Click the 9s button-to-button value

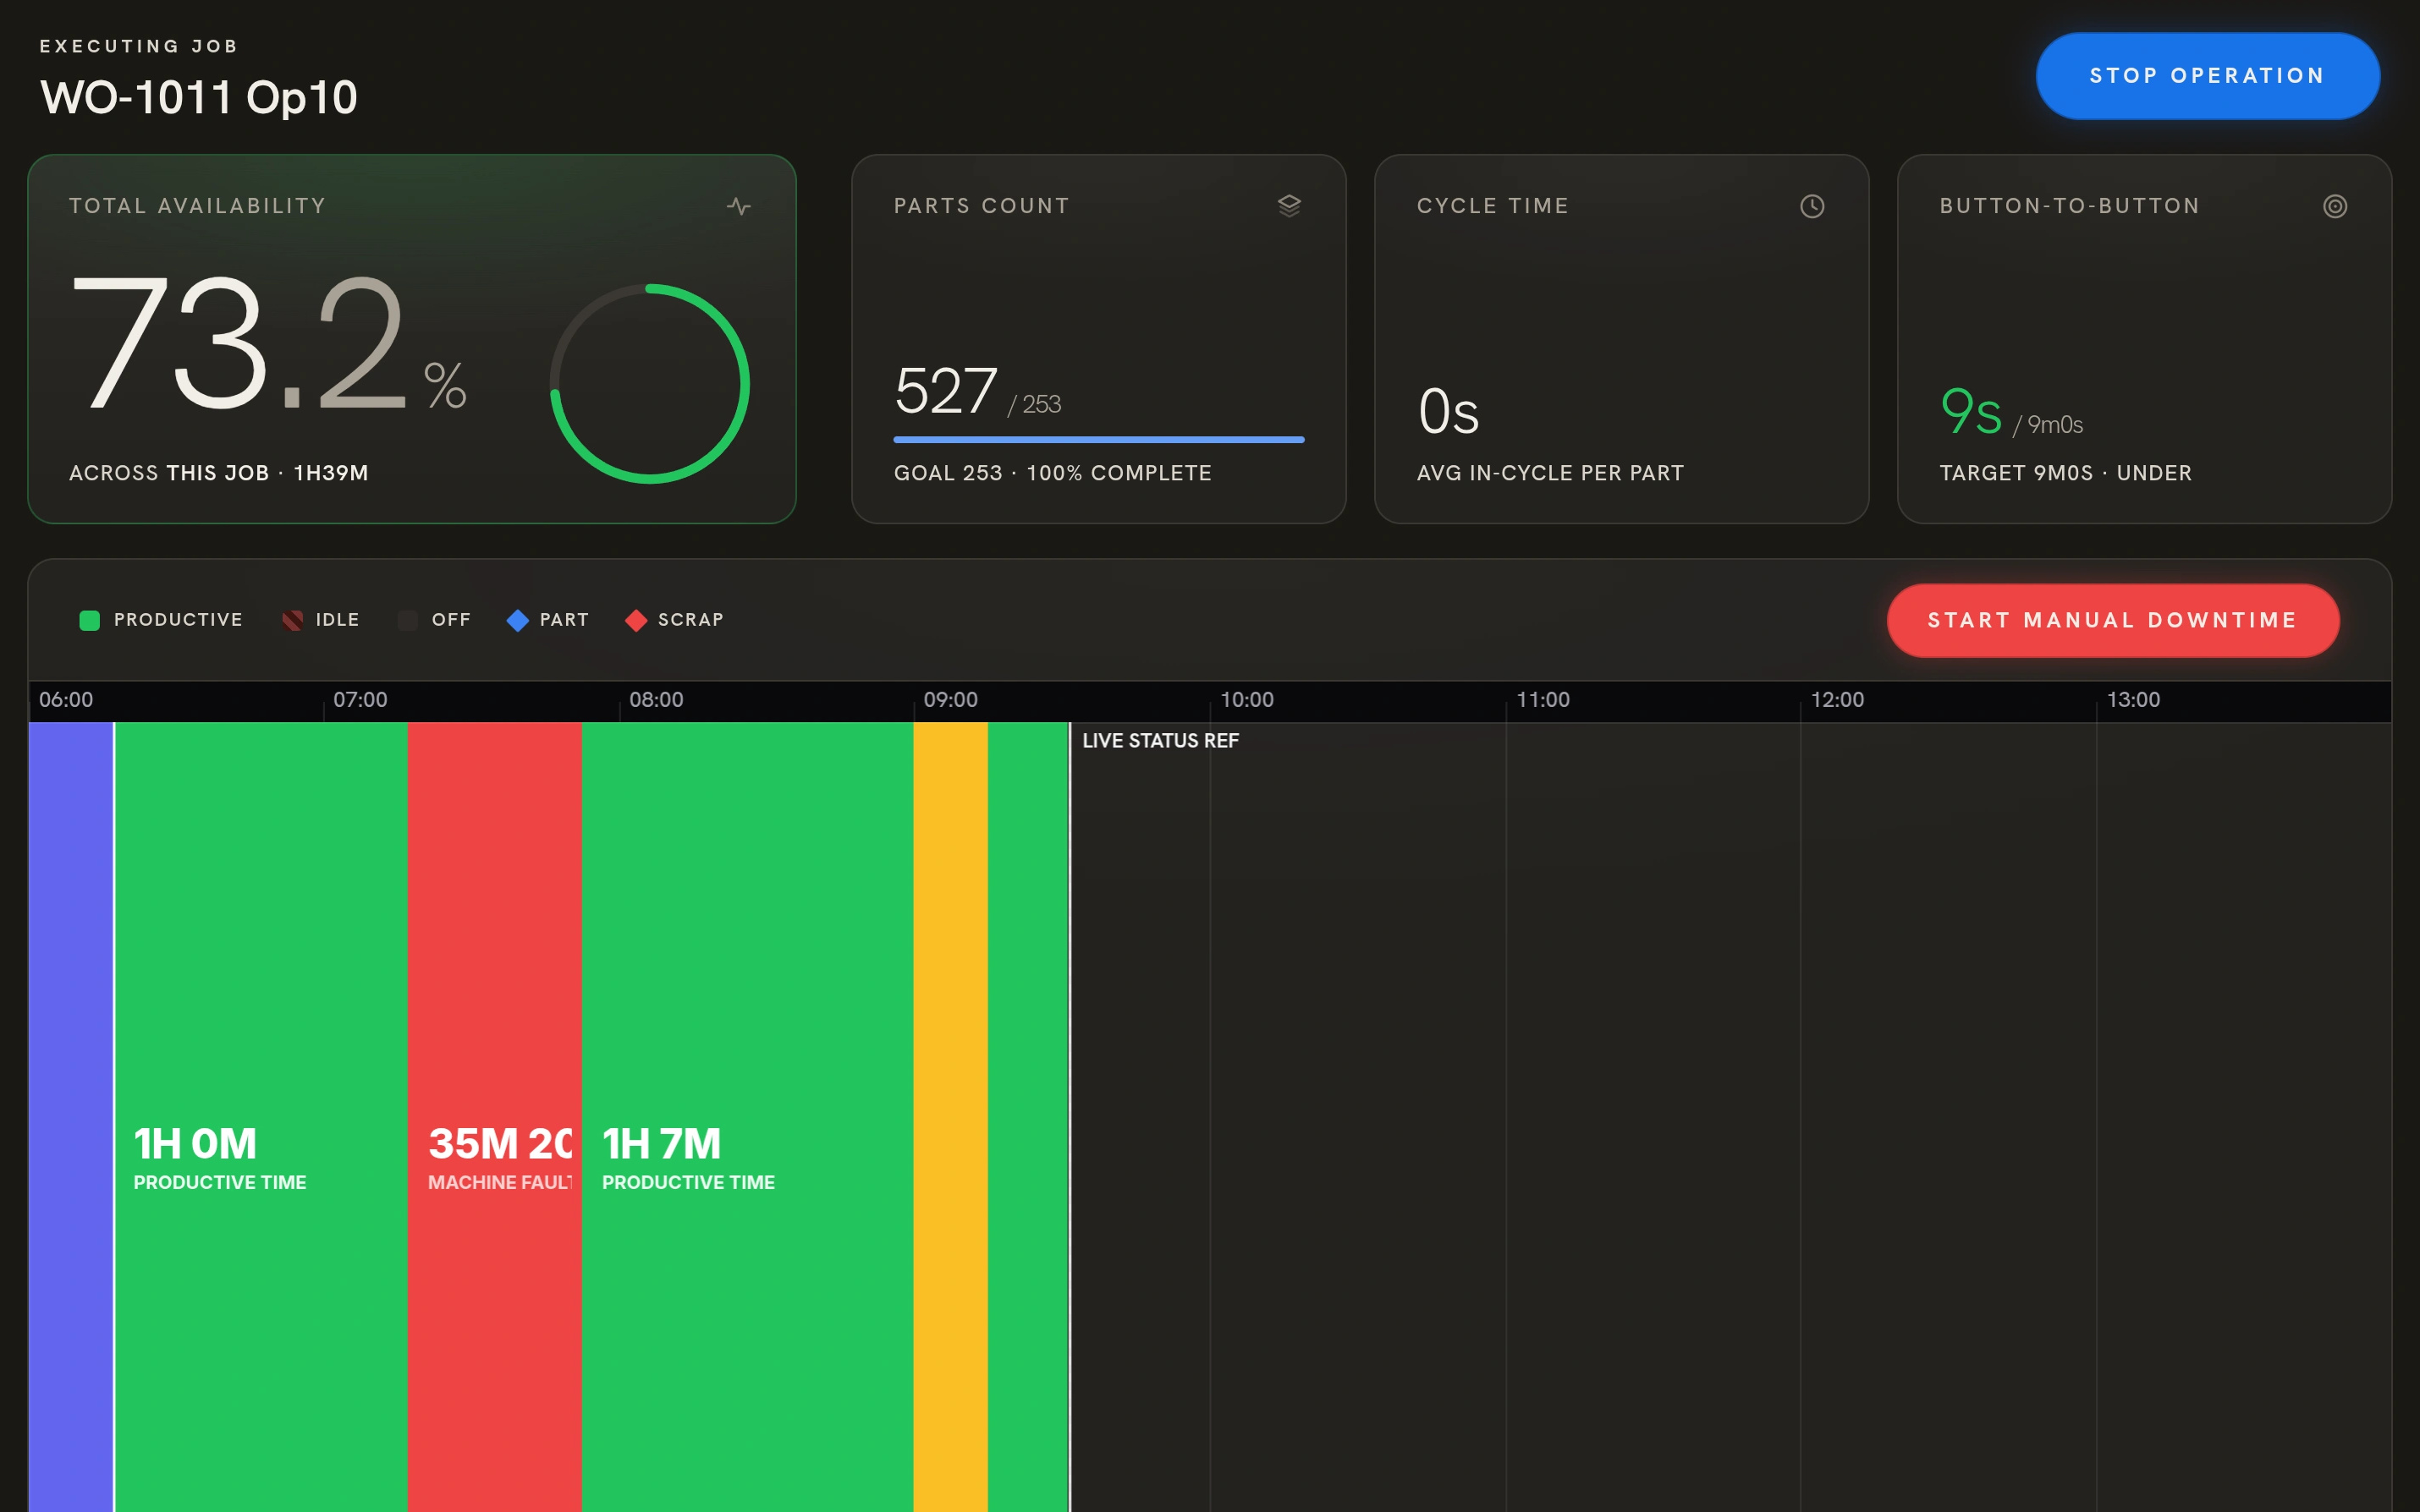[x=1971, y=411]
